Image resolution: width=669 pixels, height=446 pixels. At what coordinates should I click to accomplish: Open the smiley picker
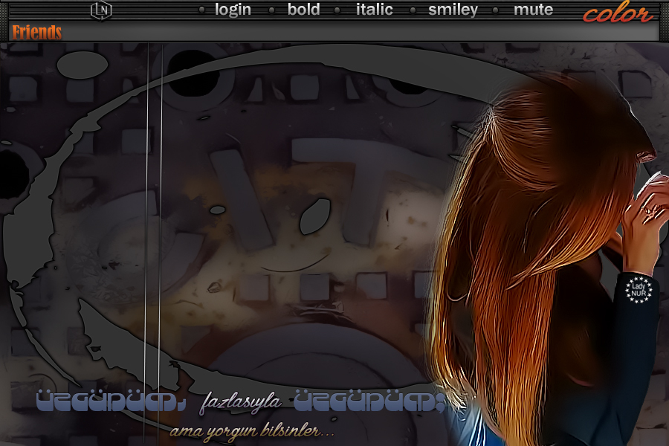453,10
